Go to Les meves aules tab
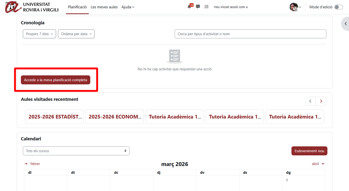Screen dimensions: 349x191 104,7
